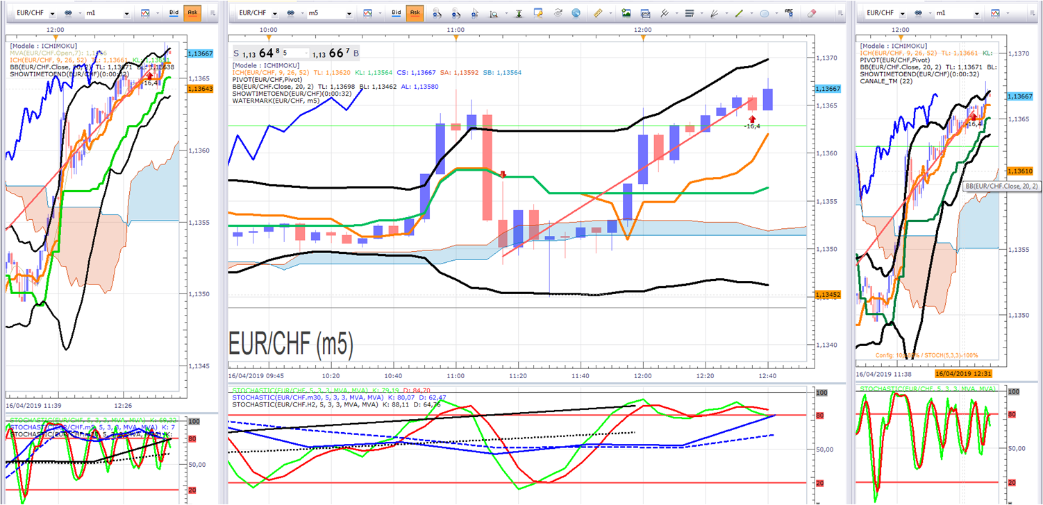Click the blue globe icon
The image size is (1043, 505).
pyautogui.click(x=576, y=13)
